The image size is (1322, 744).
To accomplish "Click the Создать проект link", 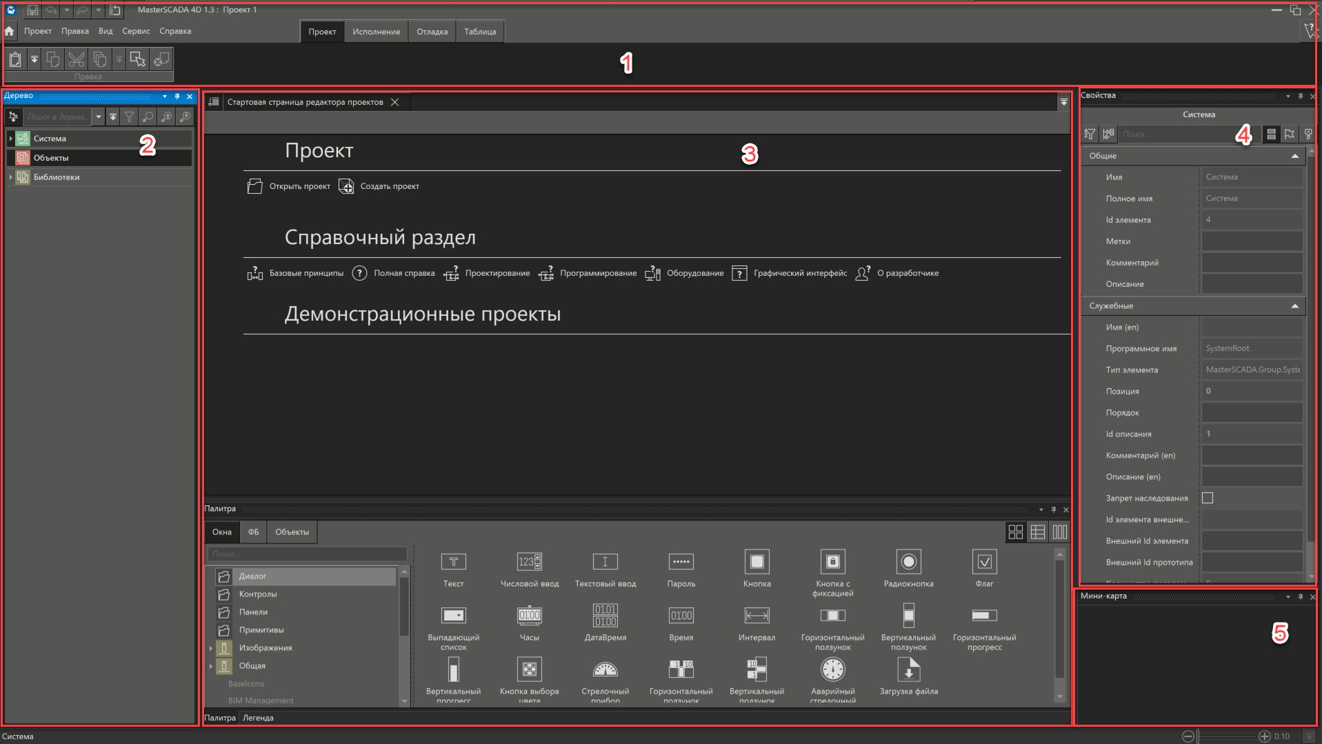I will coord(389,186).
